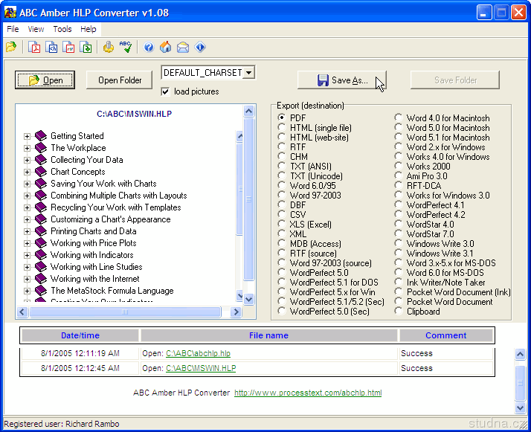Click the Save As button

[342, 80]
